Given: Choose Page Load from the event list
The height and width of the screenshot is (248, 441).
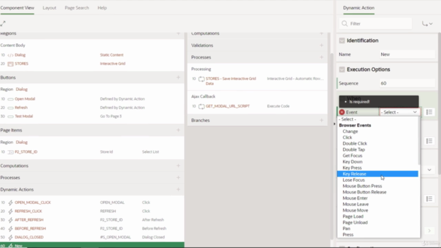Looking at the screenshot, I should point(378,216).
